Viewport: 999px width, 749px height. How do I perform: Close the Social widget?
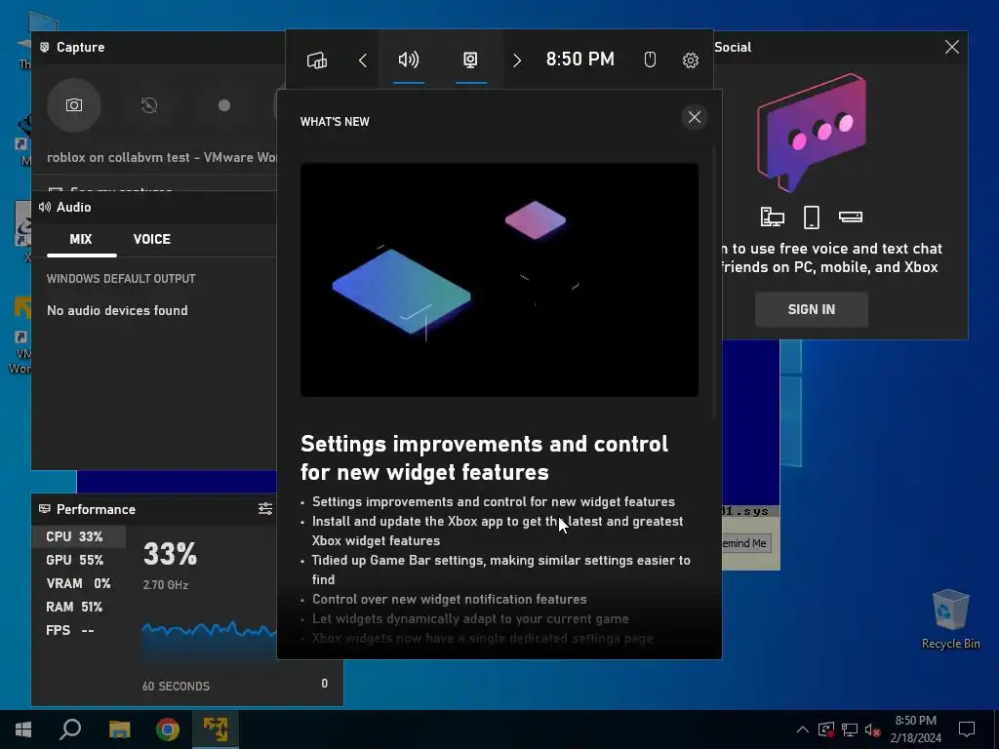pos(952,47)
